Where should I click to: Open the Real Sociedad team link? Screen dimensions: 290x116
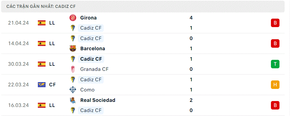coord(98,100)
